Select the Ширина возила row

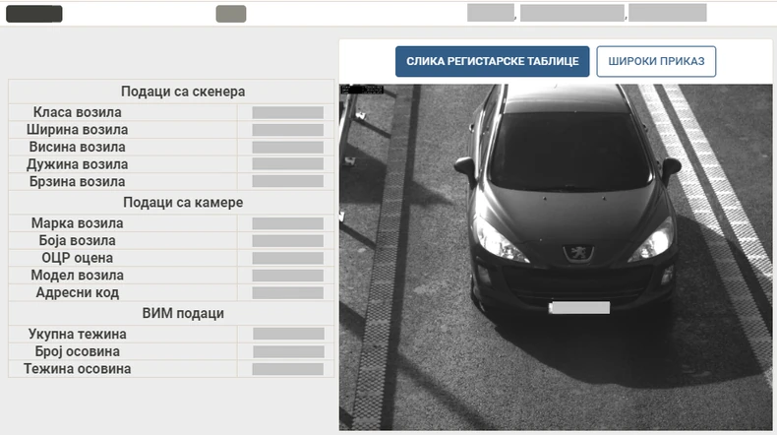click(x=171, y=130)
